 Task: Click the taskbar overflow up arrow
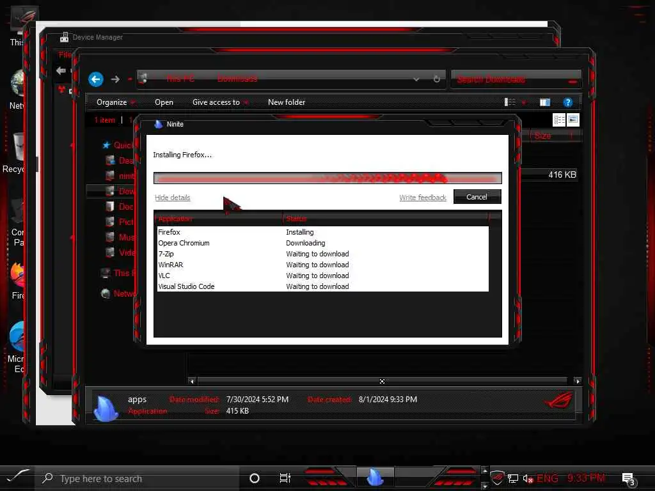tap(485, 471)
